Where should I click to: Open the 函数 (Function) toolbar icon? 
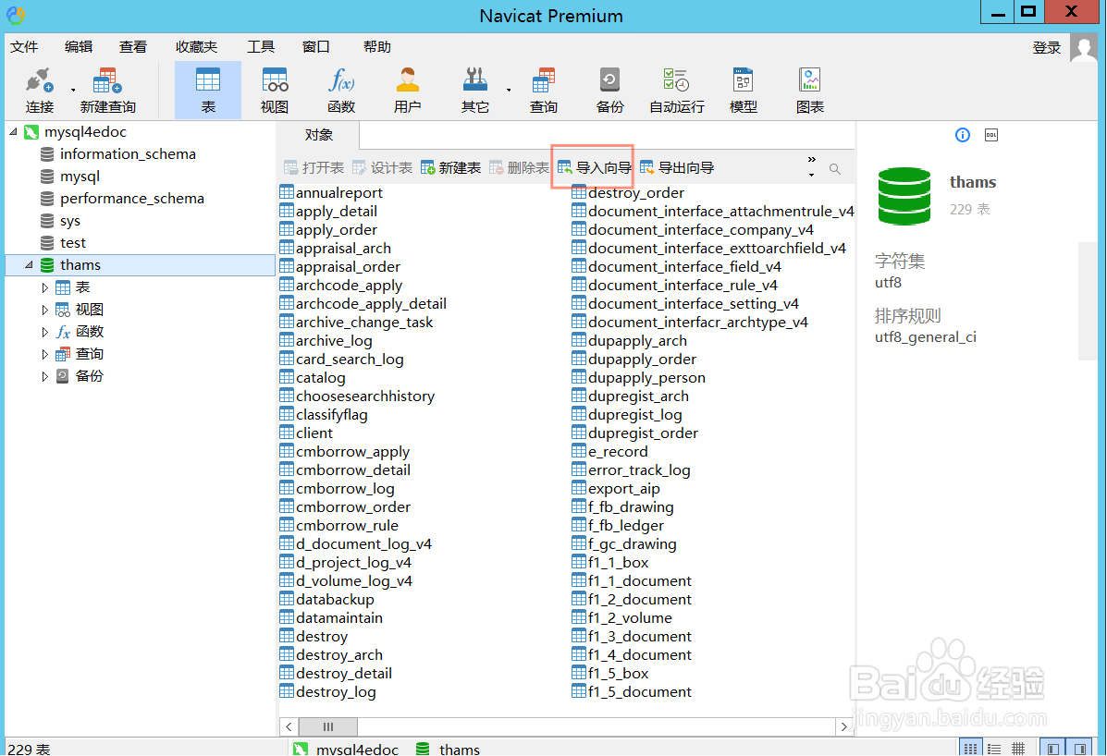point(341,91)
